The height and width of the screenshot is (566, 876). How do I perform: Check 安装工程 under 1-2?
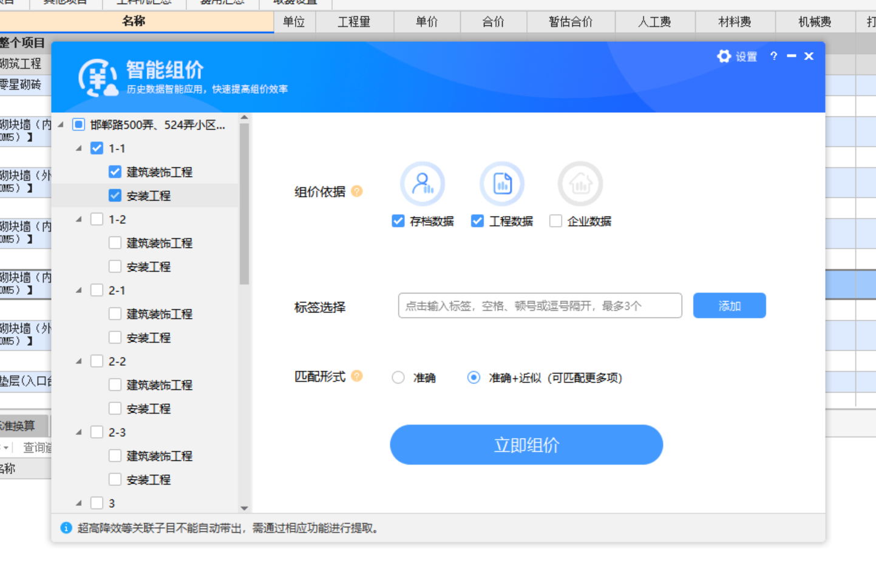(115, 266)
